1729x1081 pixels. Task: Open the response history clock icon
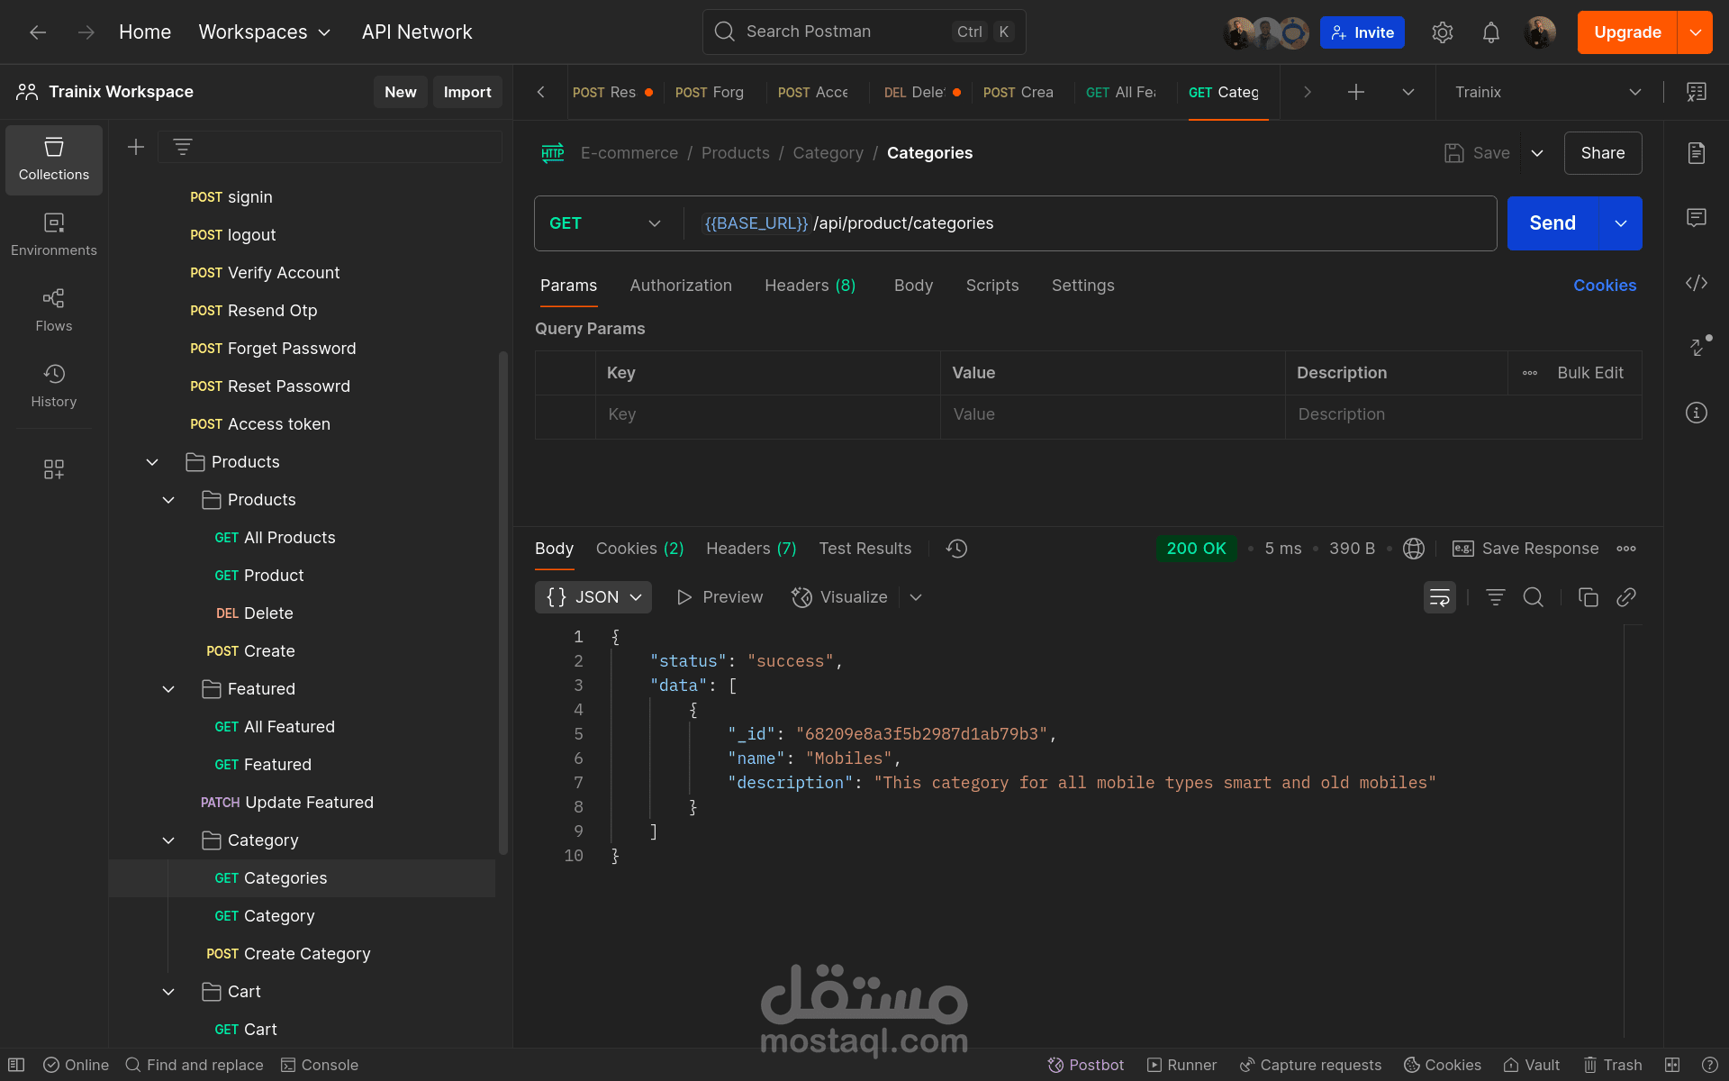[x=956, y=549]
